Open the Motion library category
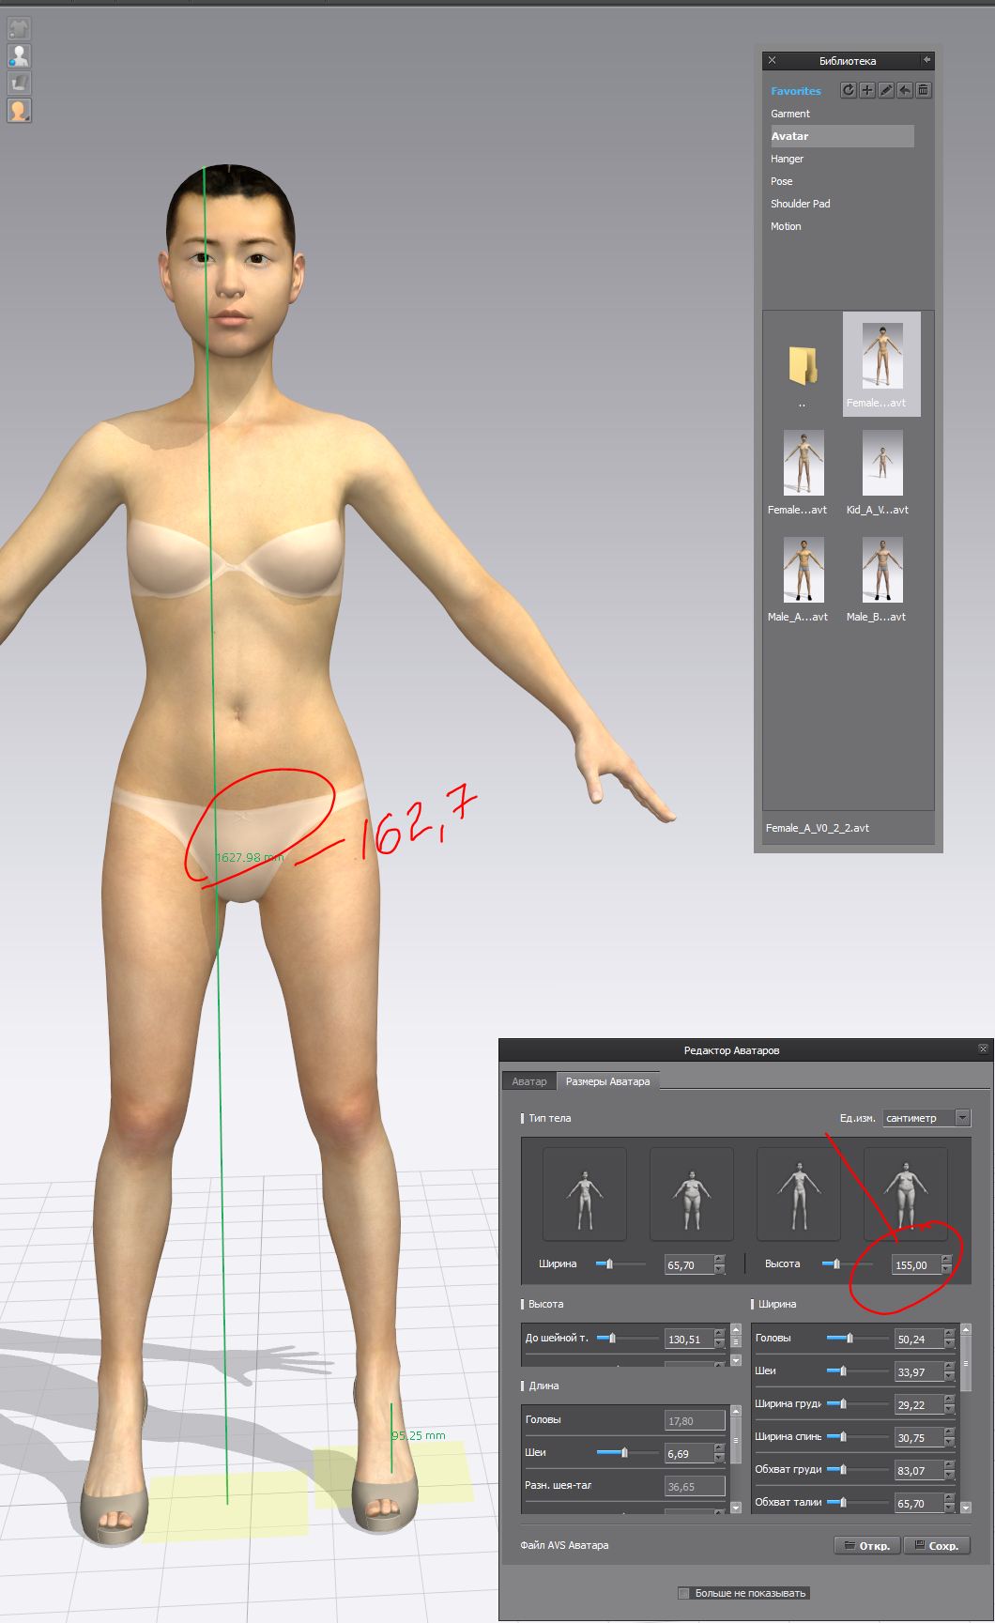This screenshot has height=1623, width=995. point(786,226)
